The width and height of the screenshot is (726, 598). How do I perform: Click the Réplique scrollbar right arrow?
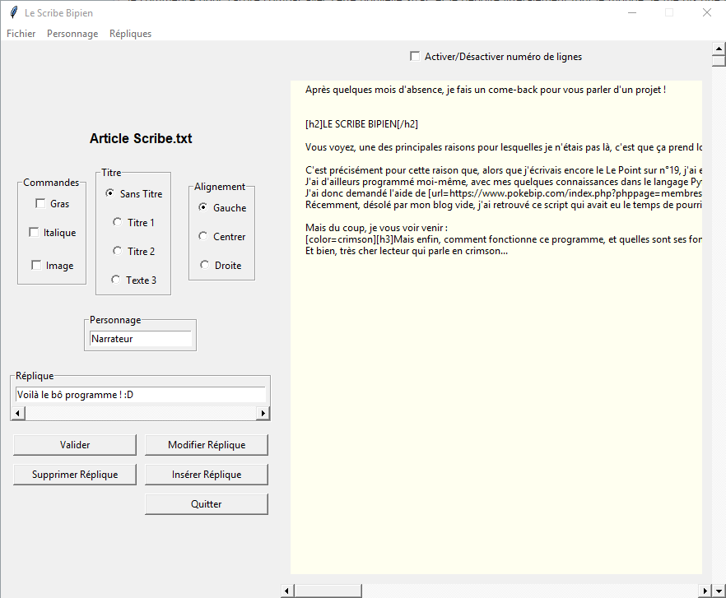pos(263,413)
